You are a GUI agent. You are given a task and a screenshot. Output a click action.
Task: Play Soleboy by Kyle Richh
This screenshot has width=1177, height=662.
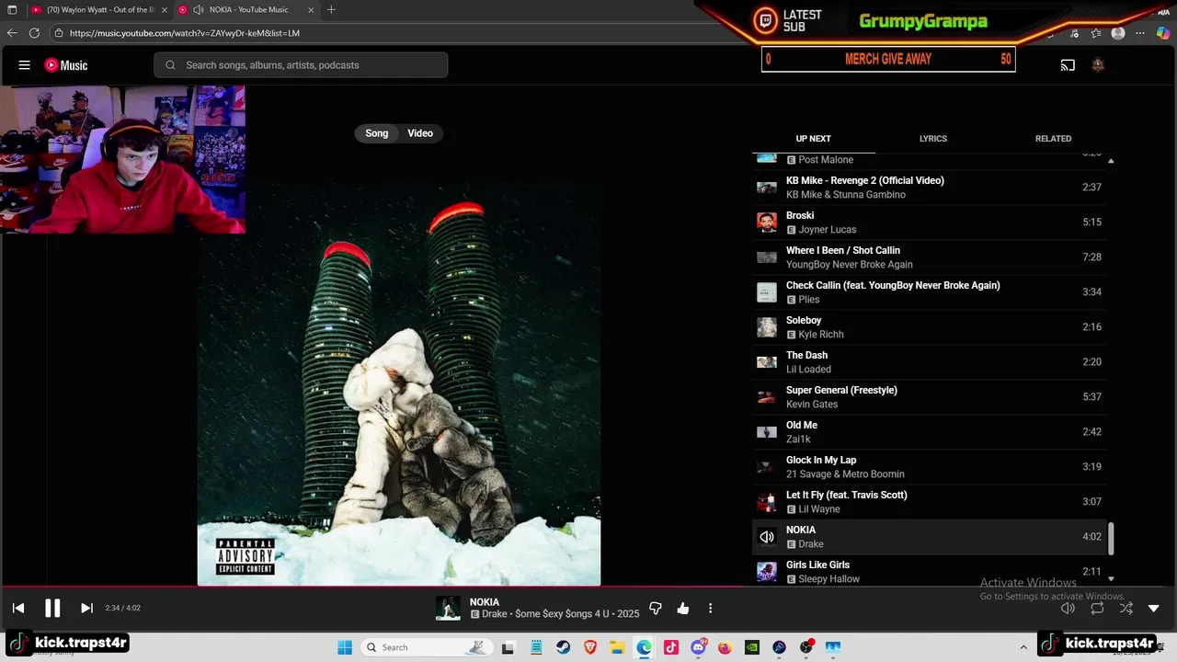[x=929, y=327]
